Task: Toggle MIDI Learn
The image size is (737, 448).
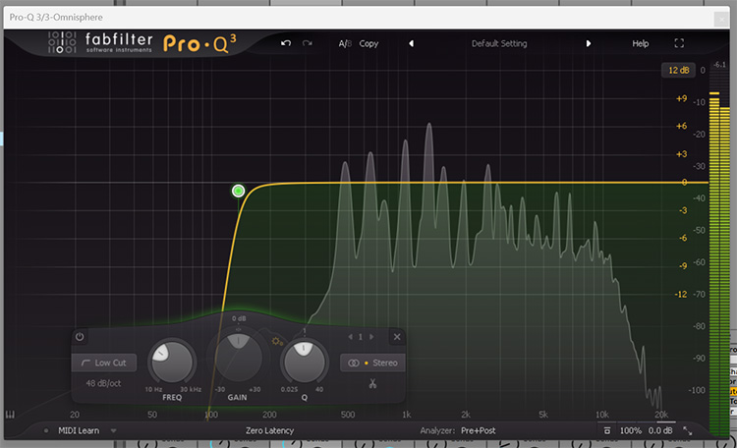Action: coord(79,430)
